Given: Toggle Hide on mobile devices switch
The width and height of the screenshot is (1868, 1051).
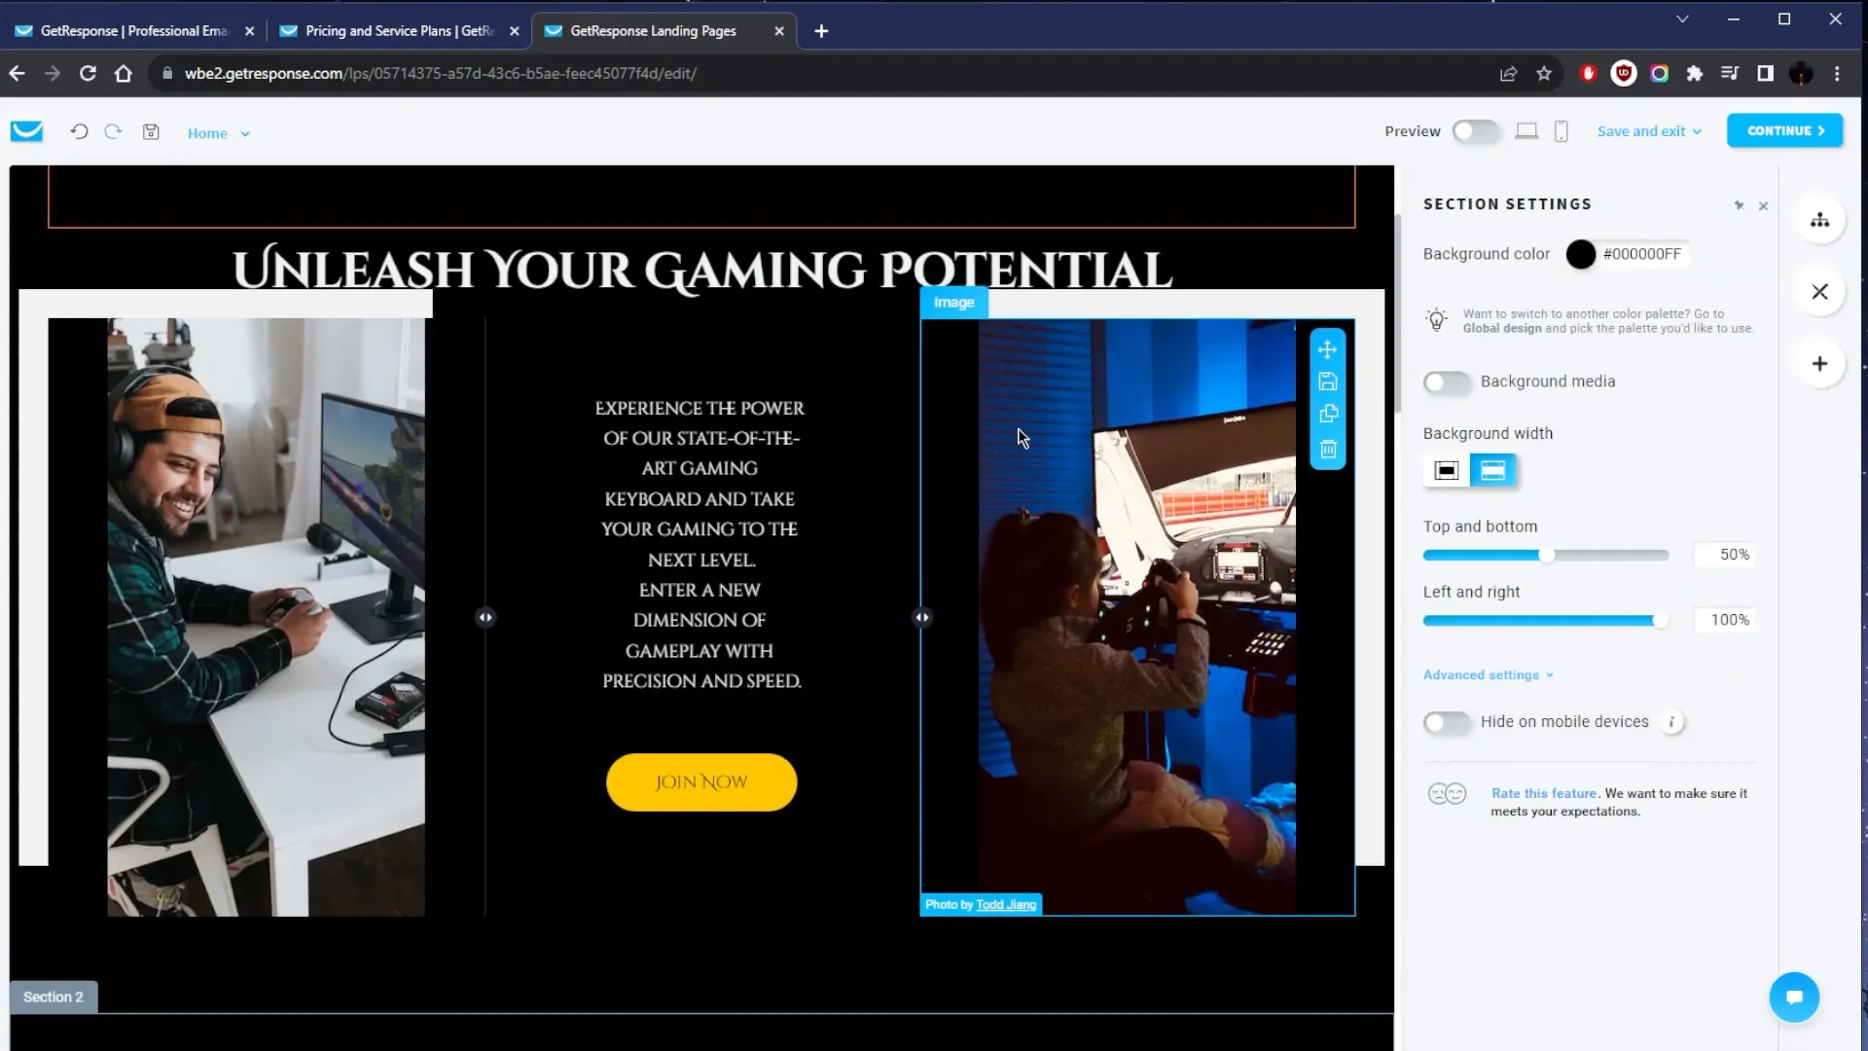Looking at the screenshot, I should 1447,721.
